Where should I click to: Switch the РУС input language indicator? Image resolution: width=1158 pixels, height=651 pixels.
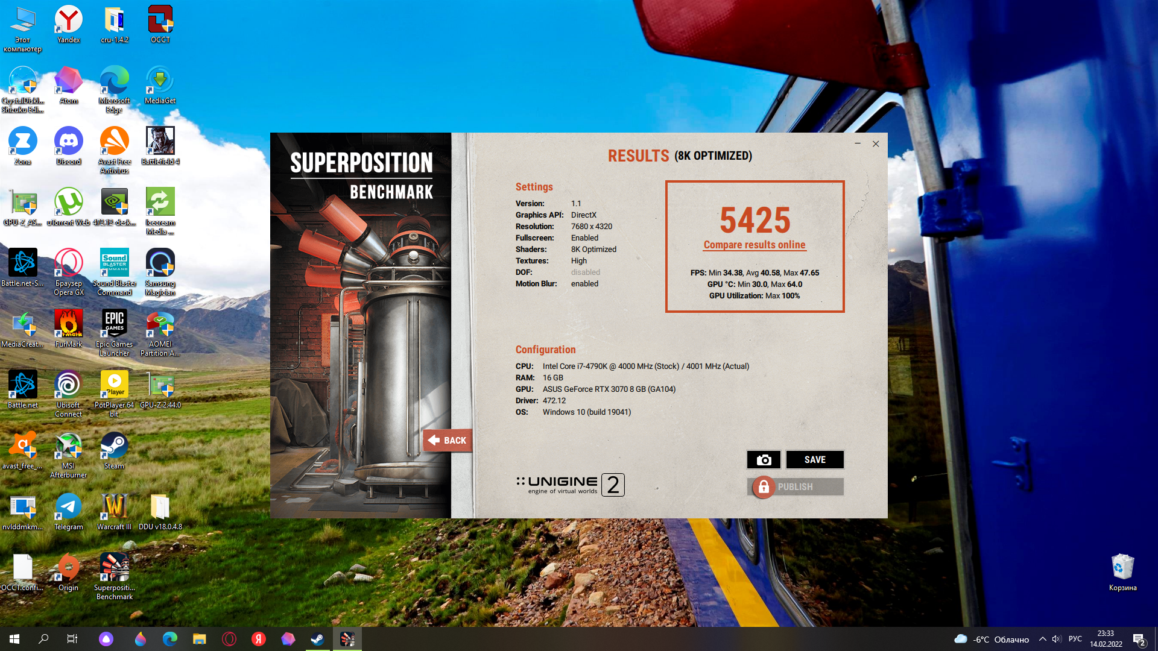1075,639
